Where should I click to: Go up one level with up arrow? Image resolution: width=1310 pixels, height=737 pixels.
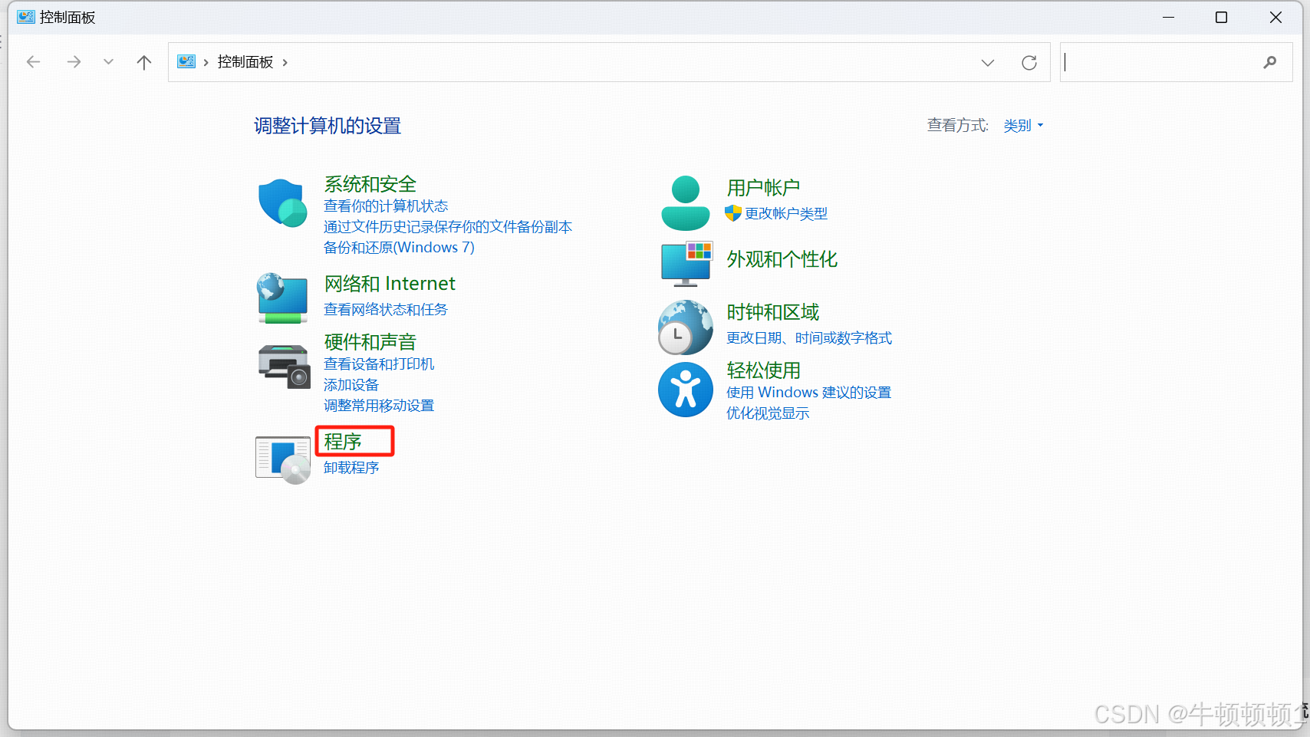click(x=144, y=62)
